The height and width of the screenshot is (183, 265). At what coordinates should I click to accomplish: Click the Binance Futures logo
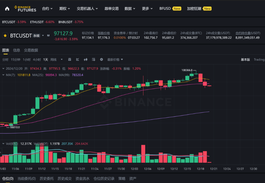[x=25, y=9]
